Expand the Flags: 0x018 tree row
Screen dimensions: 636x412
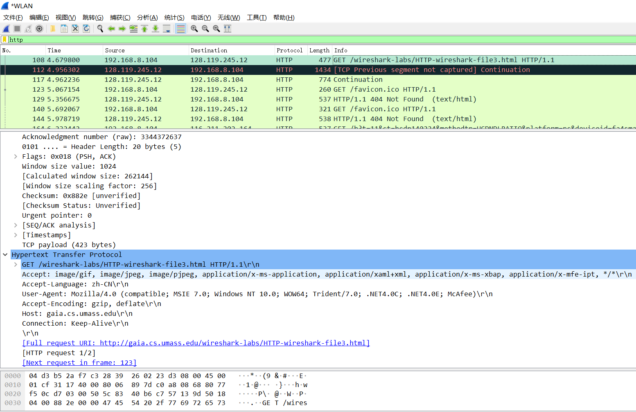(x=16, y=157)
